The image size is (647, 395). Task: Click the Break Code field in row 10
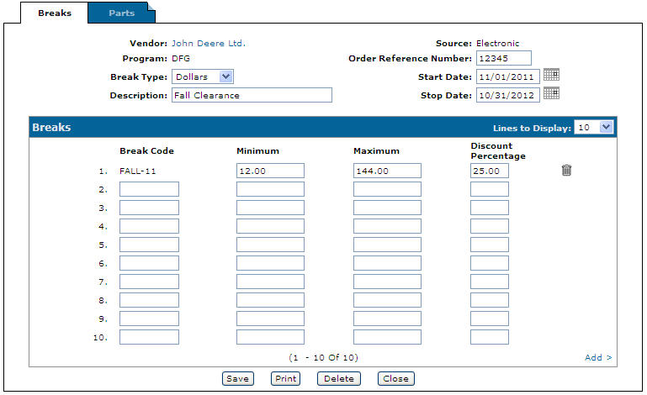coord(150,337)
